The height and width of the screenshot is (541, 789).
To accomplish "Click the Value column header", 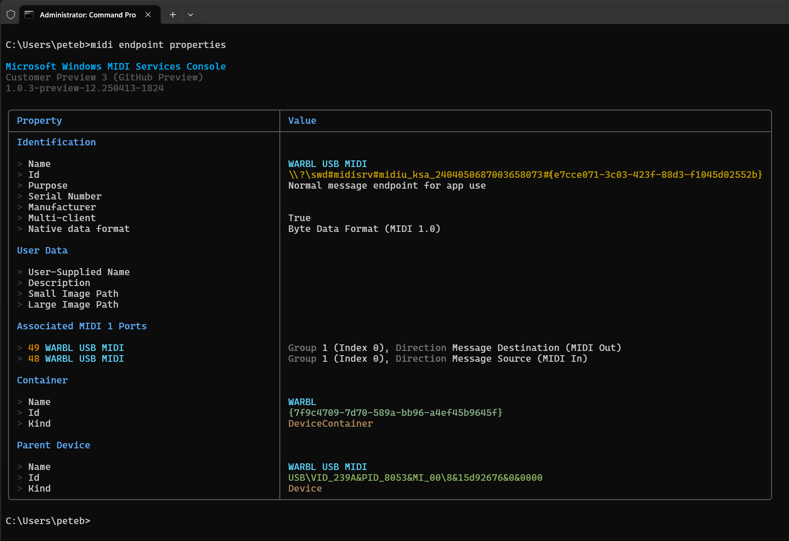I will [x=302, y=120].
